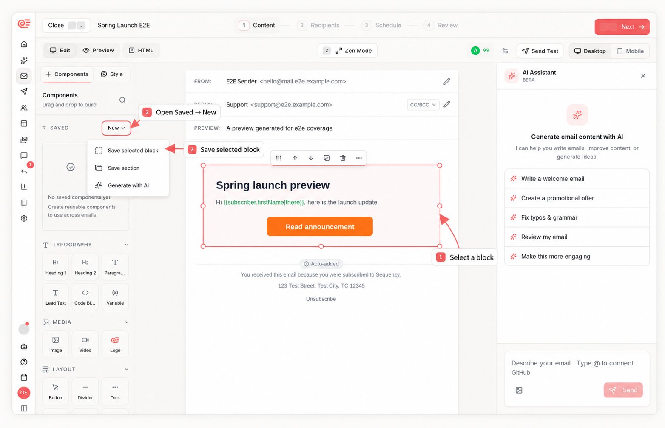This screenshot has width=665, height=428.
Task: Select Save section menu item
Action: coord(128,168)
